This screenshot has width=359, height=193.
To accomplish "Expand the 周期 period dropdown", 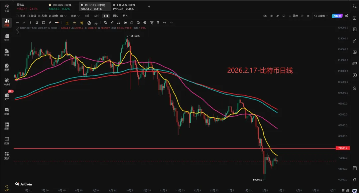I will coord(75,16).
